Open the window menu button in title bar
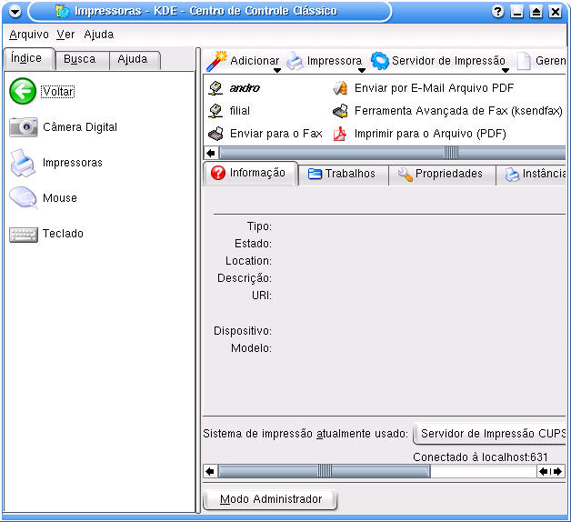 (15, 12)
